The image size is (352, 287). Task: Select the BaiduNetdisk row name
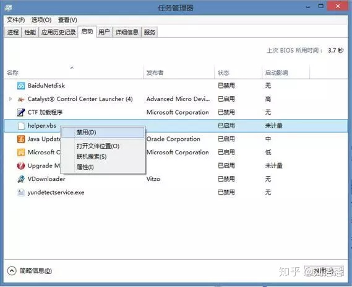(x=46, y=86)
